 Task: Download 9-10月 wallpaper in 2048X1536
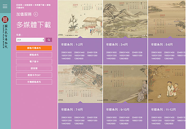pos(137,118)
